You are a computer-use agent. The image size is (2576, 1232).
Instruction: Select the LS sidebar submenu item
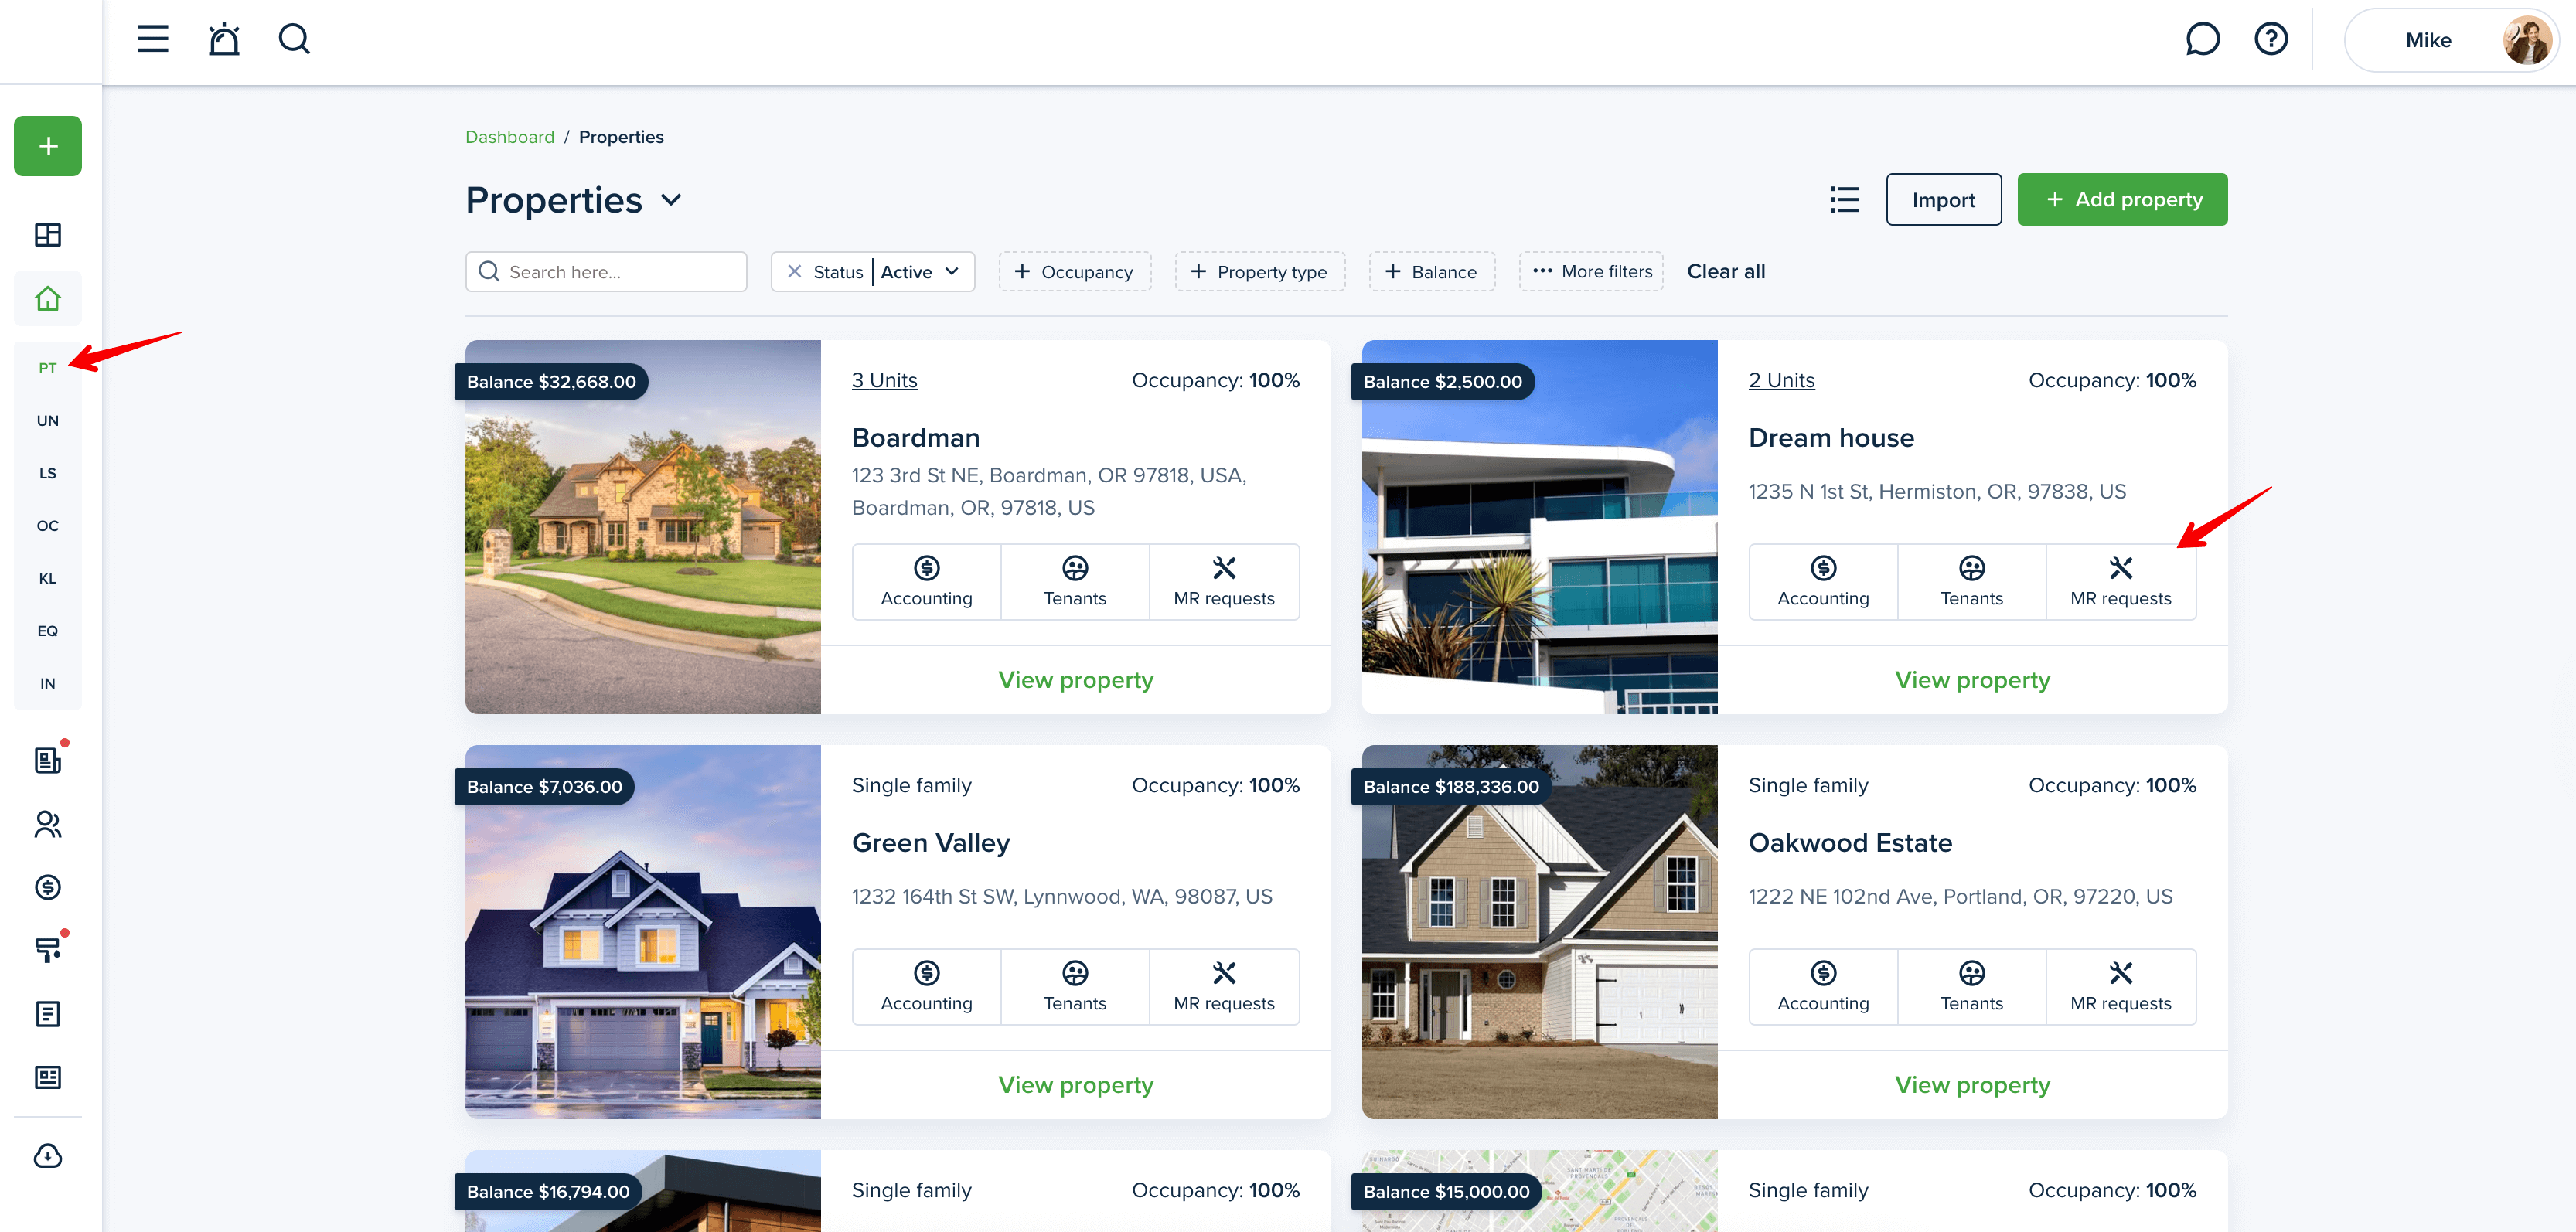tap(48, 473)
